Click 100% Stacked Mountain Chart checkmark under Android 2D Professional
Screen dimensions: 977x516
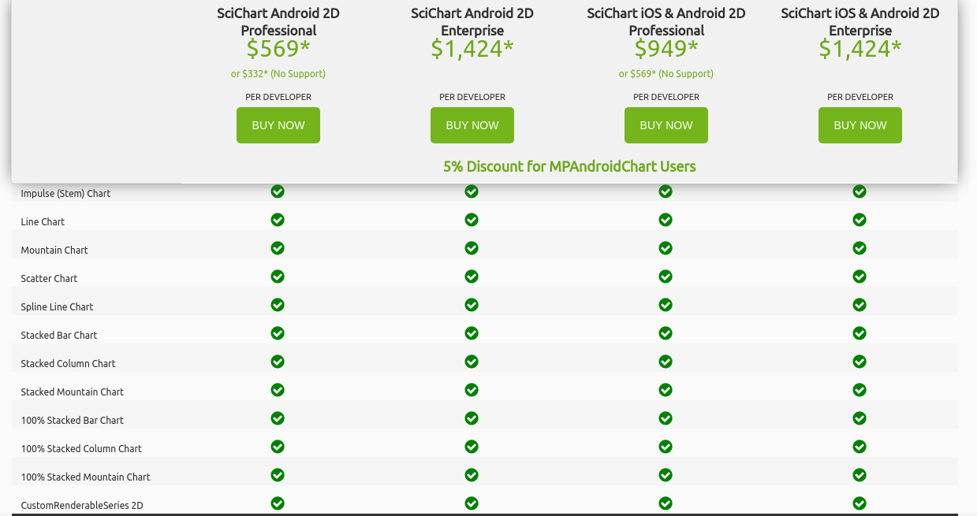click(278, 475)
